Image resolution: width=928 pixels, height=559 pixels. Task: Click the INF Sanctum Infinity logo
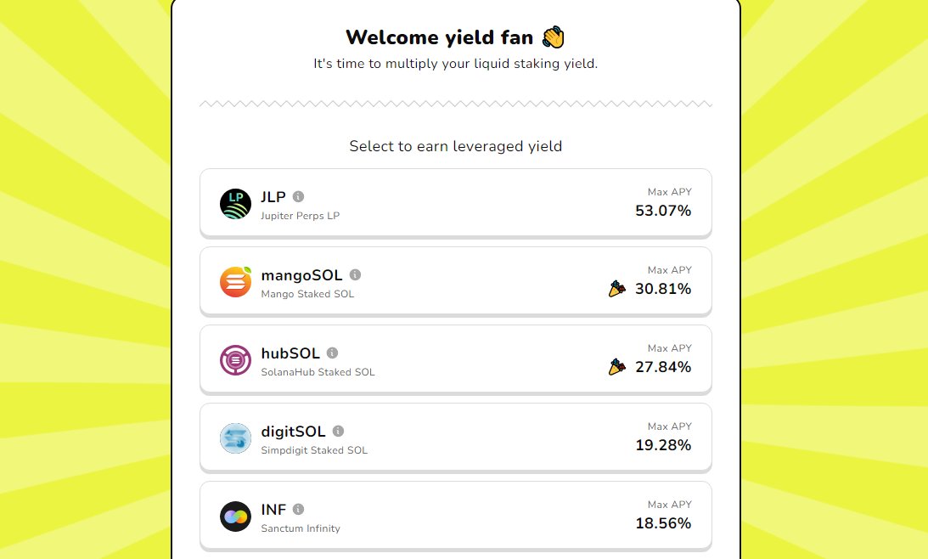point(235,517)
